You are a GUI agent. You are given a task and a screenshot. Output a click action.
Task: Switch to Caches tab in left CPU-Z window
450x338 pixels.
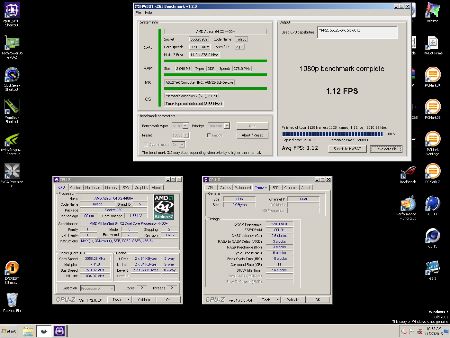[76, 188]
